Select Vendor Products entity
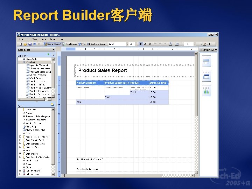 [x=36, y=75]
